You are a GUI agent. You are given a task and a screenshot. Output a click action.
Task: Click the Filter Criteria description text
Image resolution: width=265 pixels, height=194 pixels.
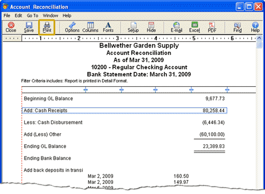(x=74, y=81)
